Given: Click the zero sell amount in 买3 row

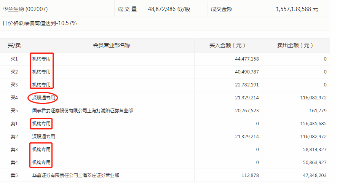Looking at the screenshot, I should 325,85.
